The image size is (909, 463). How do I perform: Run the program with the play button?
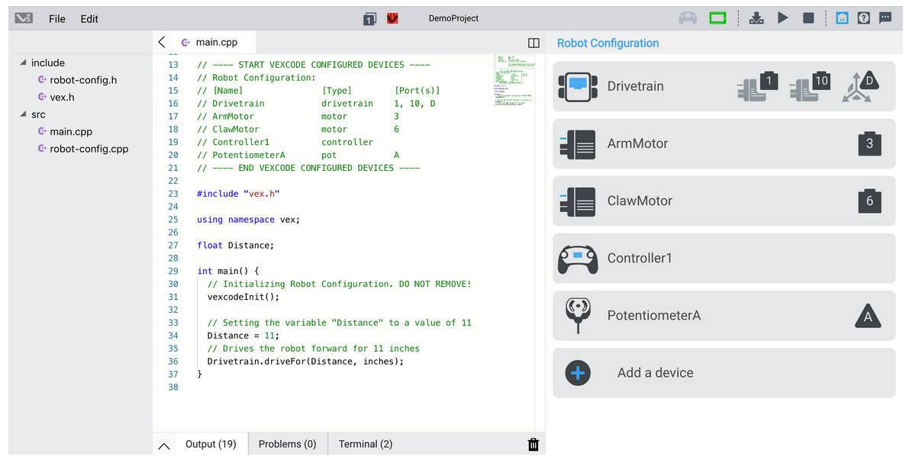(x=783, y=18)
